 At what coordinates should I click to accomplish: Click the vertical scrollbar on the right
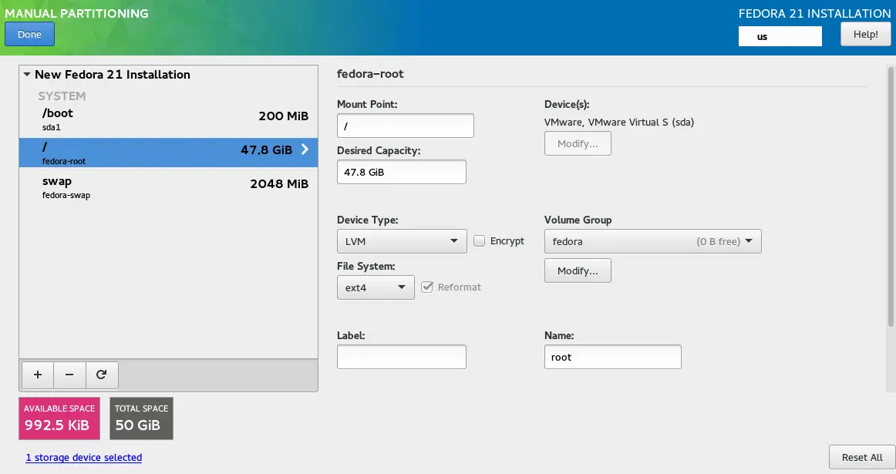pos(891,193)
